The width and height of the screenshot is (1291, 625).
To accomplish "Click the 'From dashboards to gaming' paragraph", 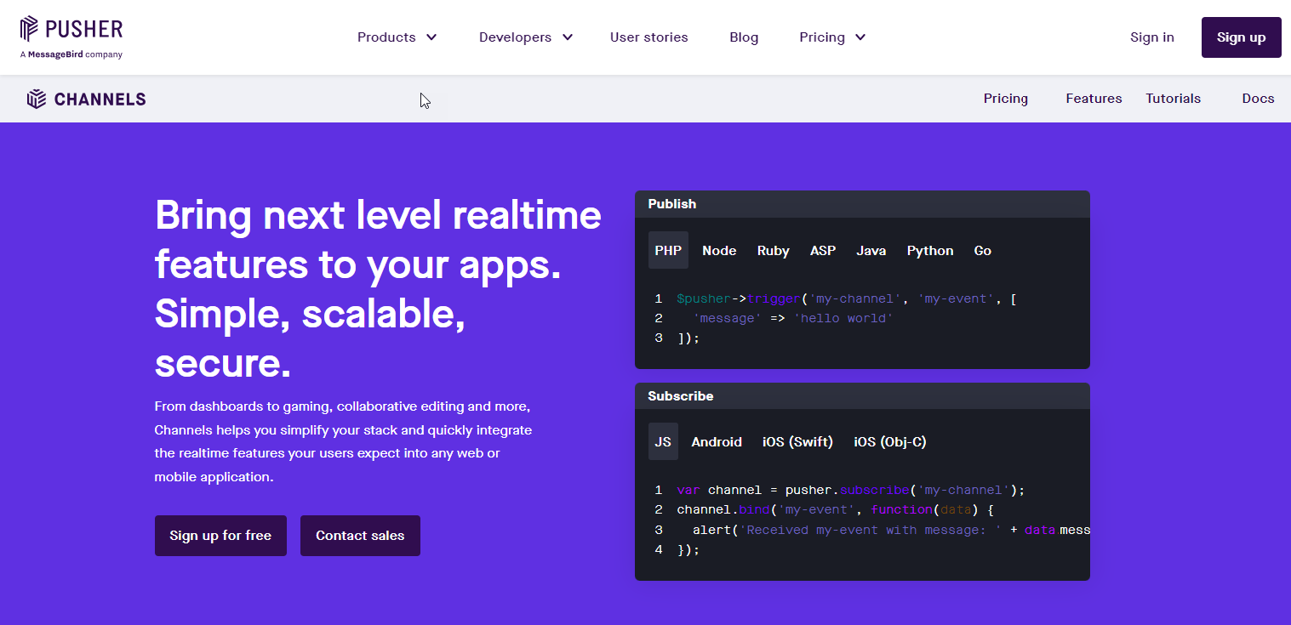I will click(x=343, y=441).
